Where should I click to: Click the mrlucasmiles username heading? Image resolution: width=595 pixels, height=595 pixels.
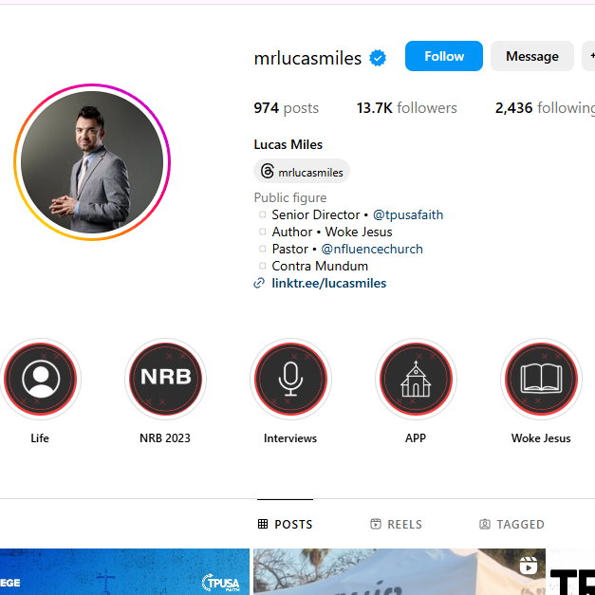(307, 59)
